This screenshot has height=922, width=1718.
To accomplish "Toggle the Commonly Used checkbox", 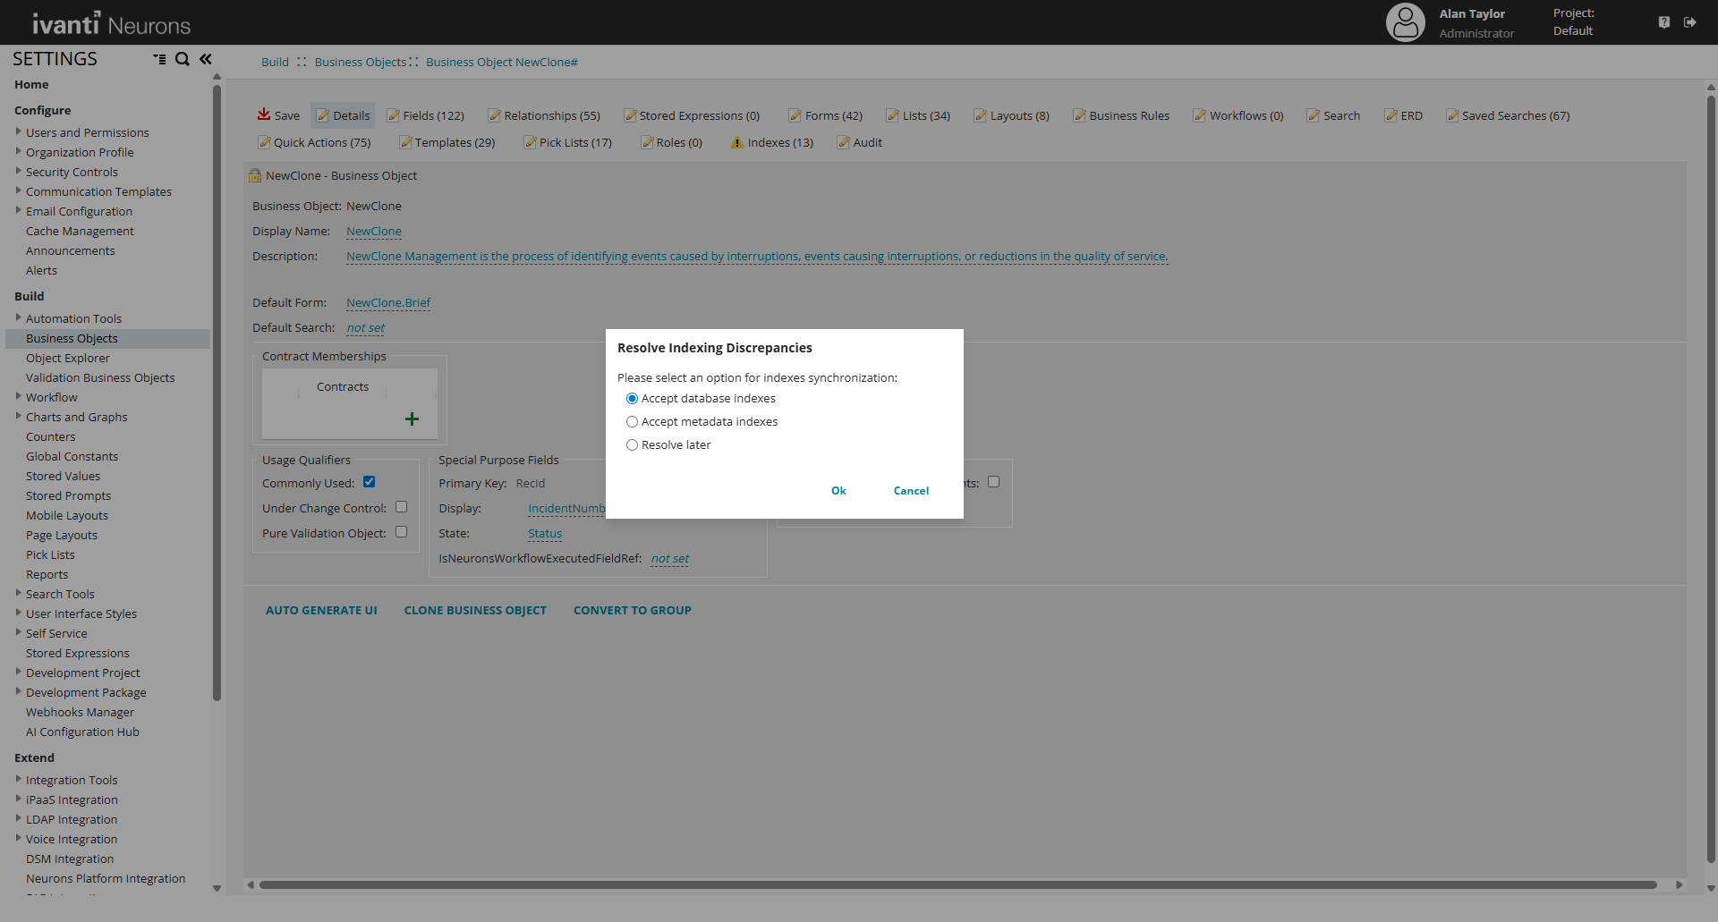I will point(369,482).
